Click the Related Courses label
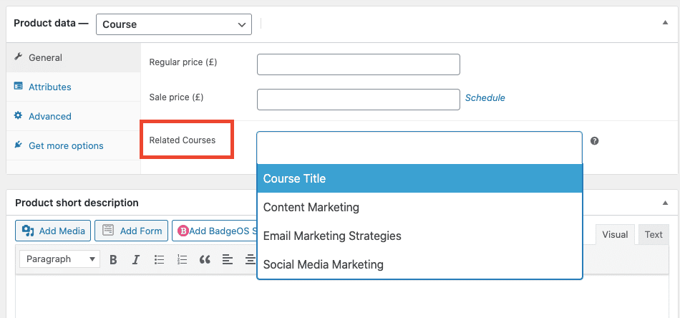 pyautogui.click(x=182, y=140)
